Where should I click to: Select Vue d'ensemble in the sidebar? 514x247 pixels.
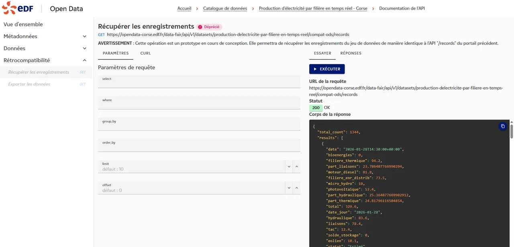tap(23, 24)
